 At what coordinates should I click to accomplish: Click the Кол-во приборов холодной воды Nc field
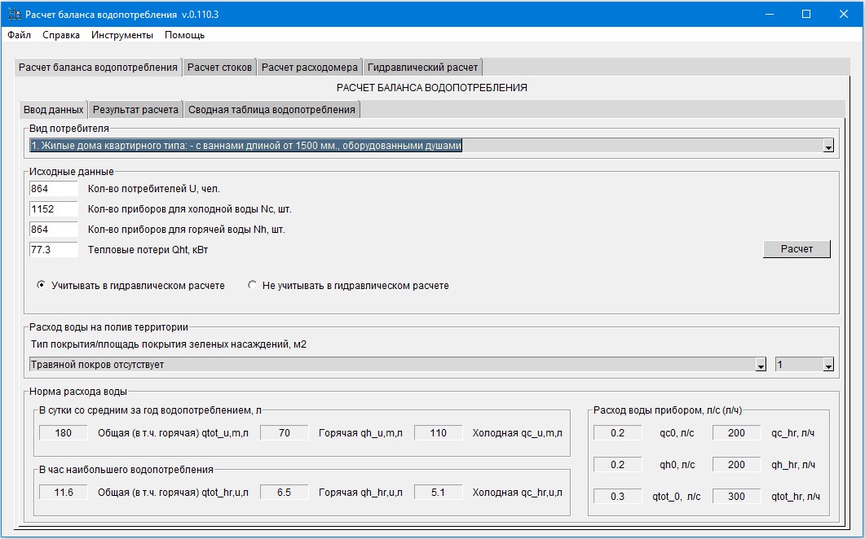point(54,209)
